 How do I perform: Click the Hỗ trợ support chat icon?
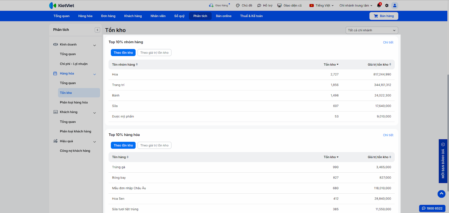259,5
